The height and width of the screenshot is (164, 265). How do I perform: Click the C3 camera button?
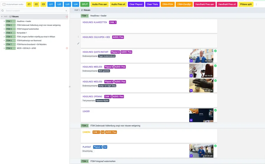[43, 4]
